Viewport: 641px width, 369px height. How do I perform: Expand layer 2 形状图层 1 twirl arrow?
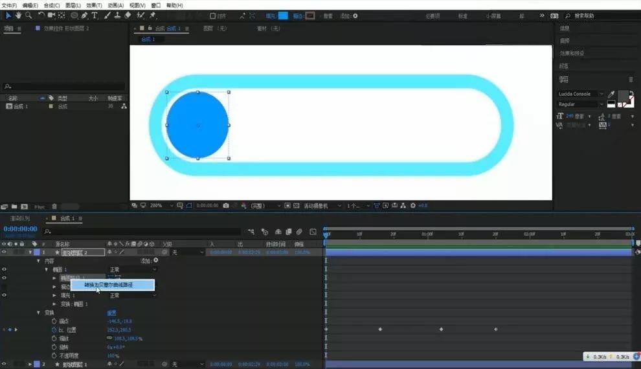click(30, 364)
